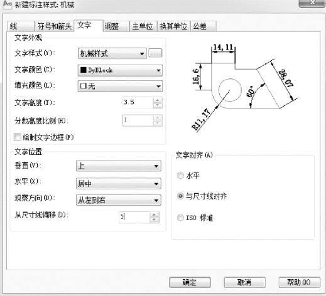Open text style browse button (...)
326x296 pixels.
coord(155,53)
